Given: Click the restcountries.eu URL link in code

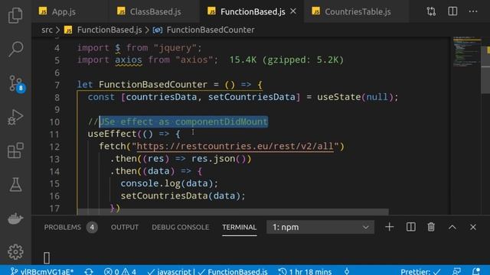Looking at the screenshot, I should pyautogui.click(x=235, y=146).
